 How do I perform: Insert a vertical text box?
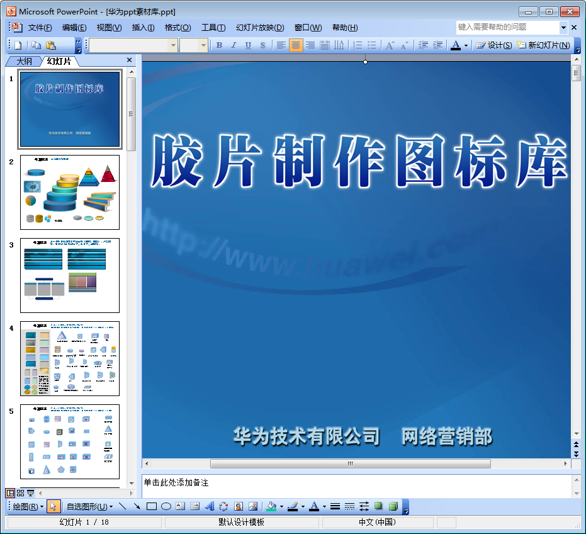(194, 506)
